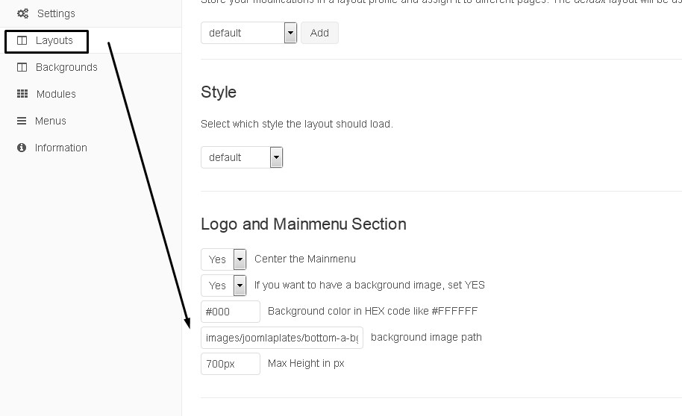
Task: Select the Center the Mainmenu Yes field
Action: point(224,259)
